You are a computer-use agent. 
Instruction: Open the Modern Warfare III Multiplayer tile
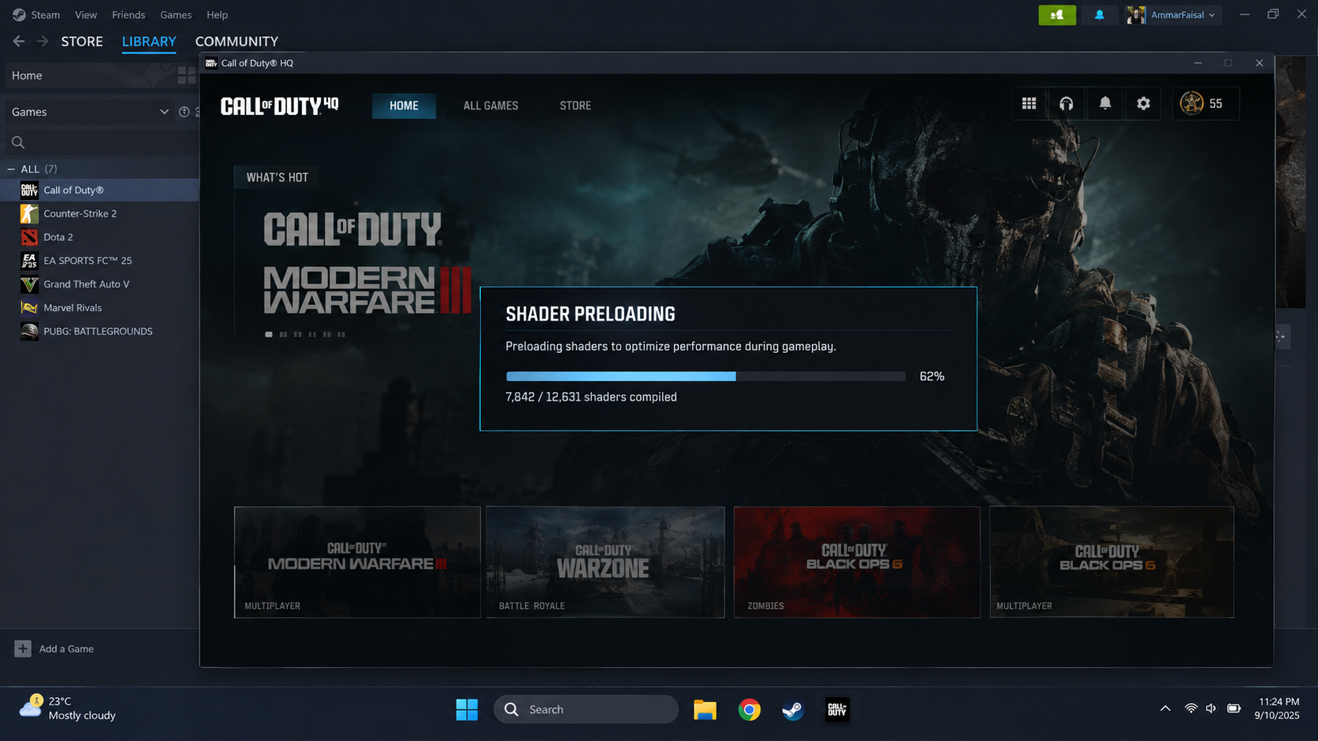pyautogui.click(x=357, y=562)
